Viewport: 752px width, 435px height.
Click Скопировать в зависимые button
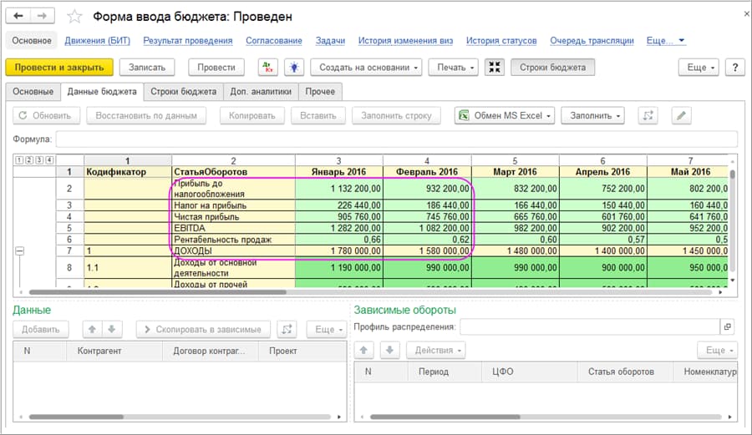click(203, 329)
